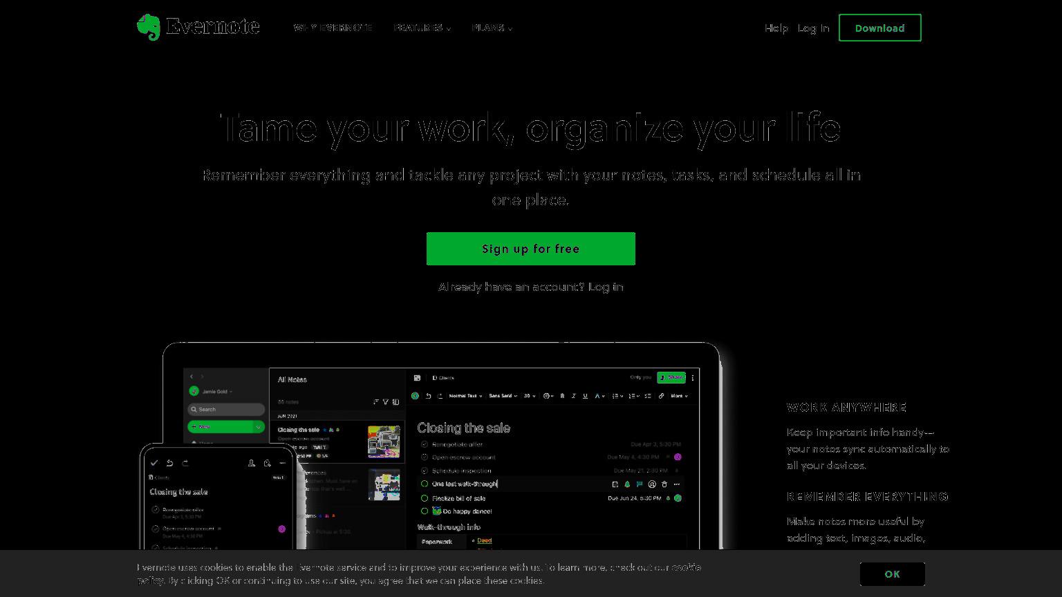This screenshot has height=597, width=1062.
Task: Click the sort icon in All Notes
Action: [x=376, y=401]
